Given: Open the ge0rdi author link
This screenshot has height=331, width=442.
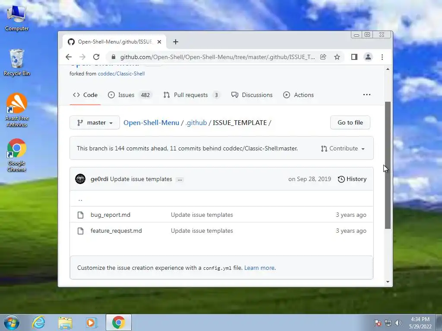Looking at the screenshot, I should tap(100, 179).
